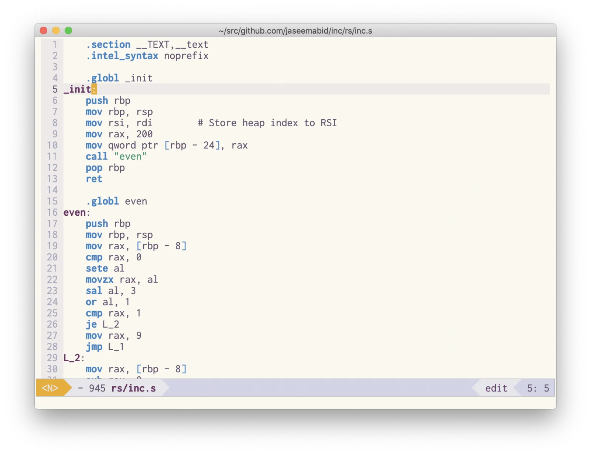
Task: Click the yellow minimize window button
Action: (x=56, y=30)
